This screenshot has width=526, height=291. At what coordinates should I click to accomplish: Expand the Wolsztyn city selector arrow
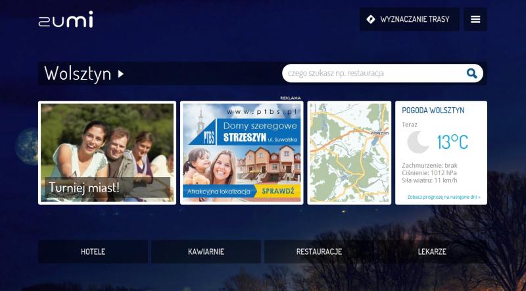point(121,74)
